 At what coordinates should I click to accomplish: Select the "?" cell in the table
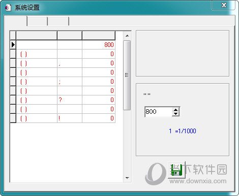click(70, 100)
